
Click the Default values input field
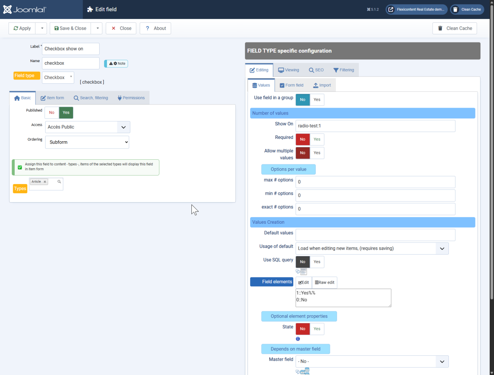point(376,235)
